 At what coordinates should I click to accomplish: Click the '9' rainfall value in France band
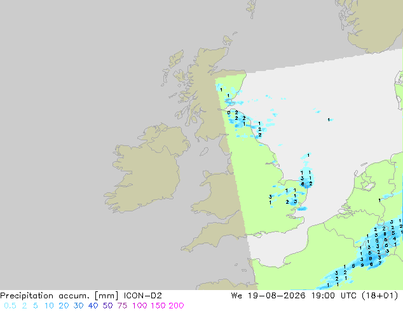(x=362, y=265)
